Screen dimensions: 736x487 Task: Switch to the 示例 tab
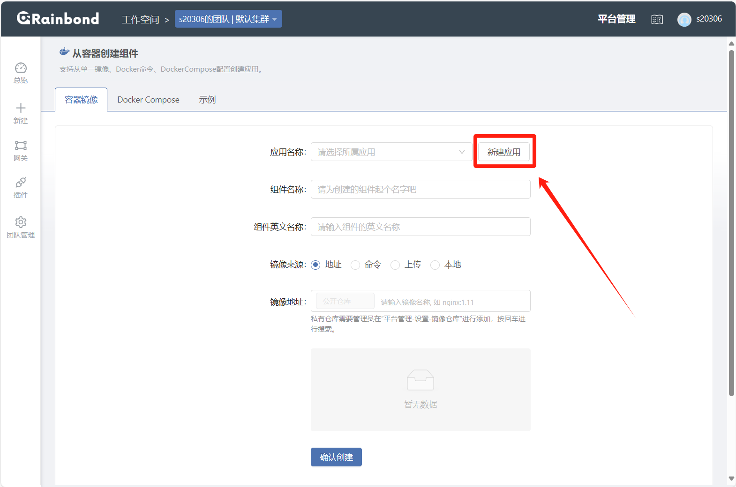pyautogui.click(x=207, y=100)
